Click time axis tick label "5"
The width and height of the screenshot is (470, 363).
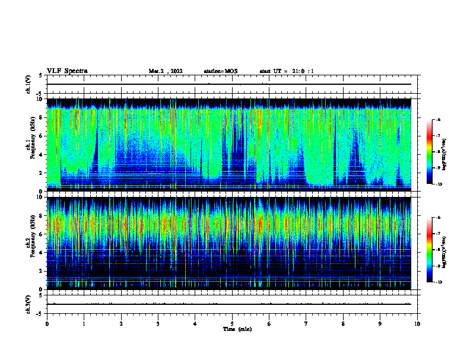[x=232, y=324]
